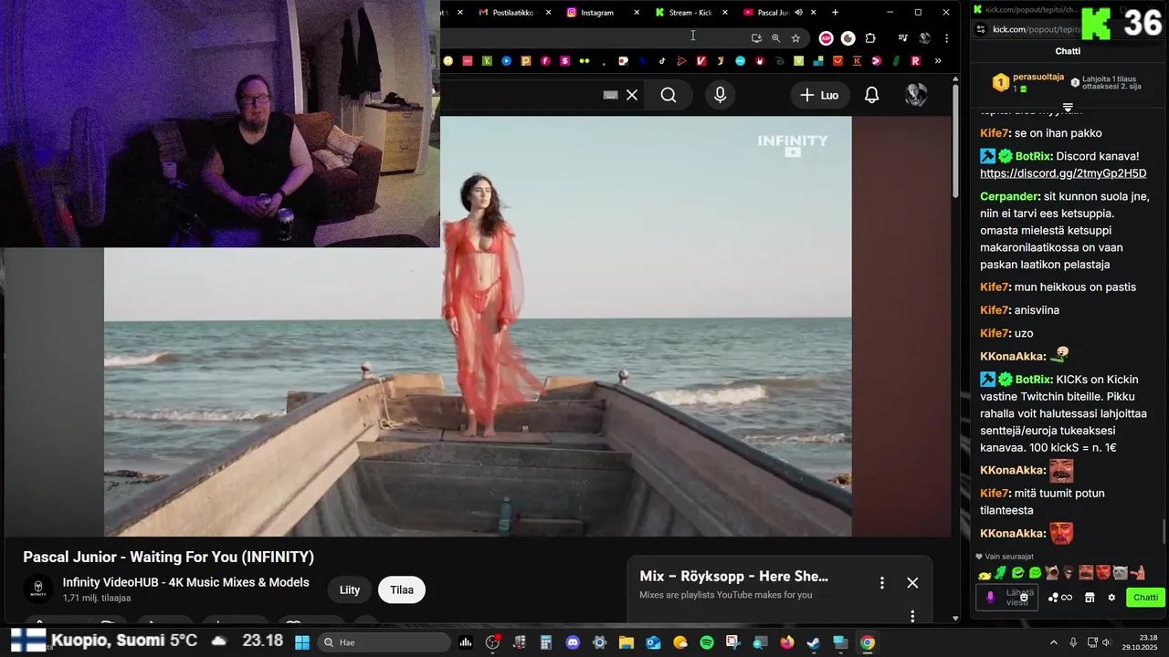Close the Mix Röyksopp playlist panel
This screenshot has height=657, width=1169.
[912, 583]
